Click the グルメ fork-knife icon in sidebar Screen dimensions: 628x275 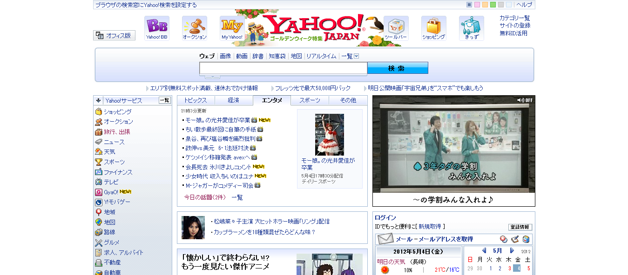coord(99,242)
